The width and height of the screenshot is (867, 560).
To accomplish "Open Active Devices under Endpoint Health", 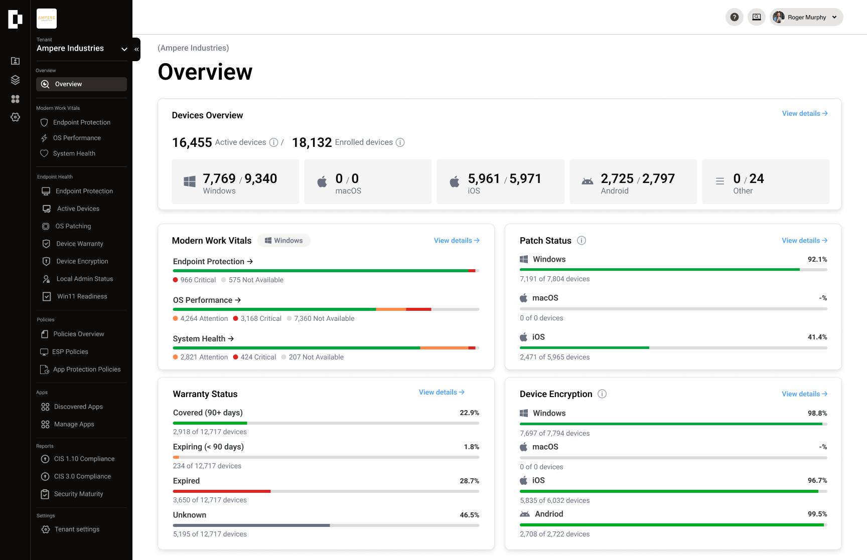I will pyautogui.click(x=78, y=209).
